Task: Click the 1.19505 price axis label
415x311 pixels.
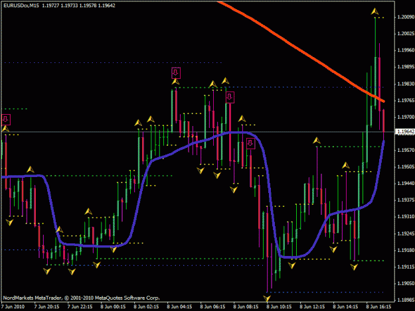Action: pos(405,166)
